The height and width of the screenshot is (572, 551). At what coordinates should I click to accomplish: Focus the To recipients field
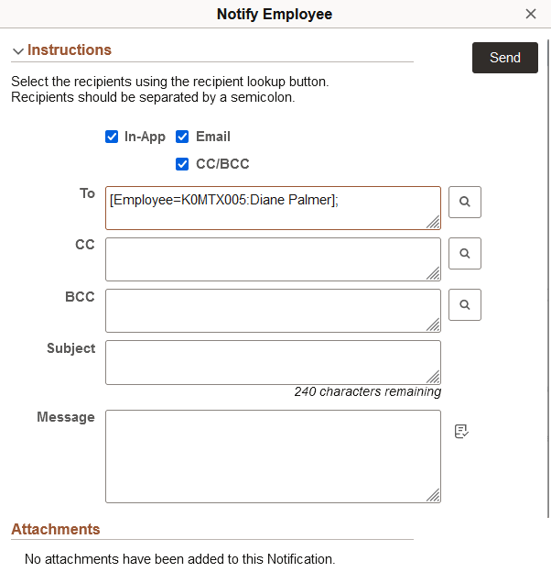pos(273,208)
